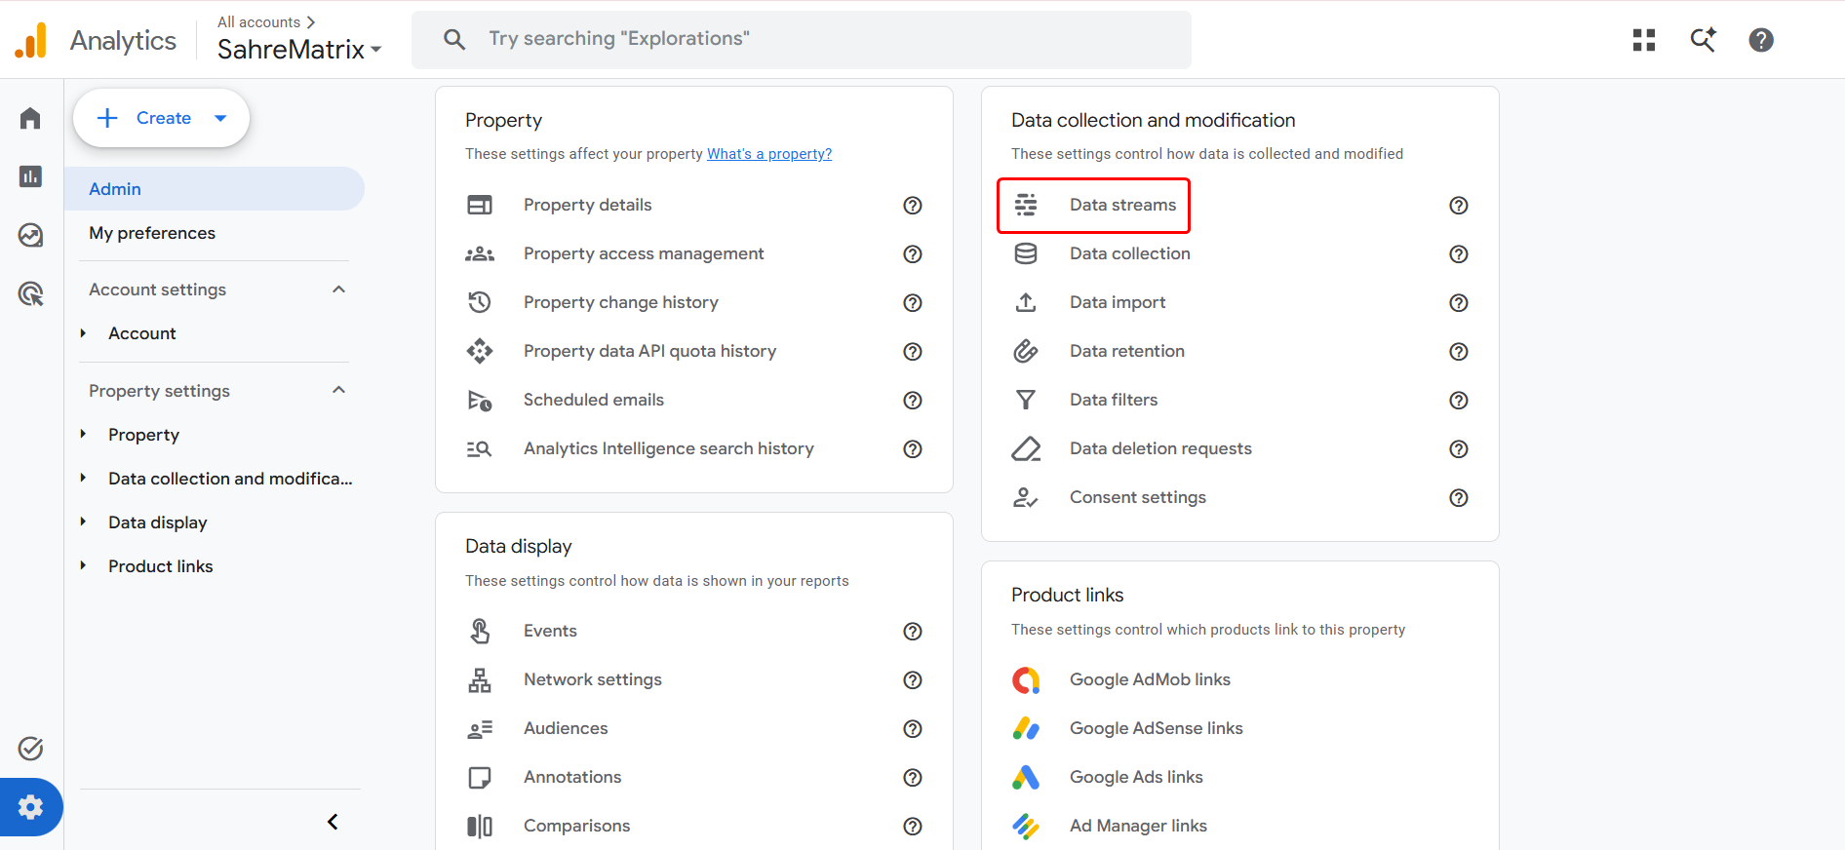Image resolution: width=1845 pixels, height=850 pixels.
Task: Click help icon beside Property details
Action: pos(913,205)
